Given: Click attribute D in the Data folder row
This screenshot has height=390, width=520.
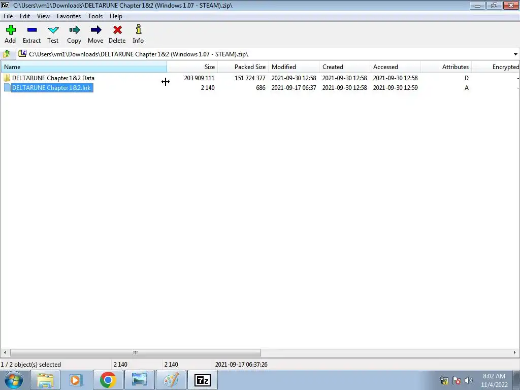Looking at the screenshot, I should click(x=467, y=78).
